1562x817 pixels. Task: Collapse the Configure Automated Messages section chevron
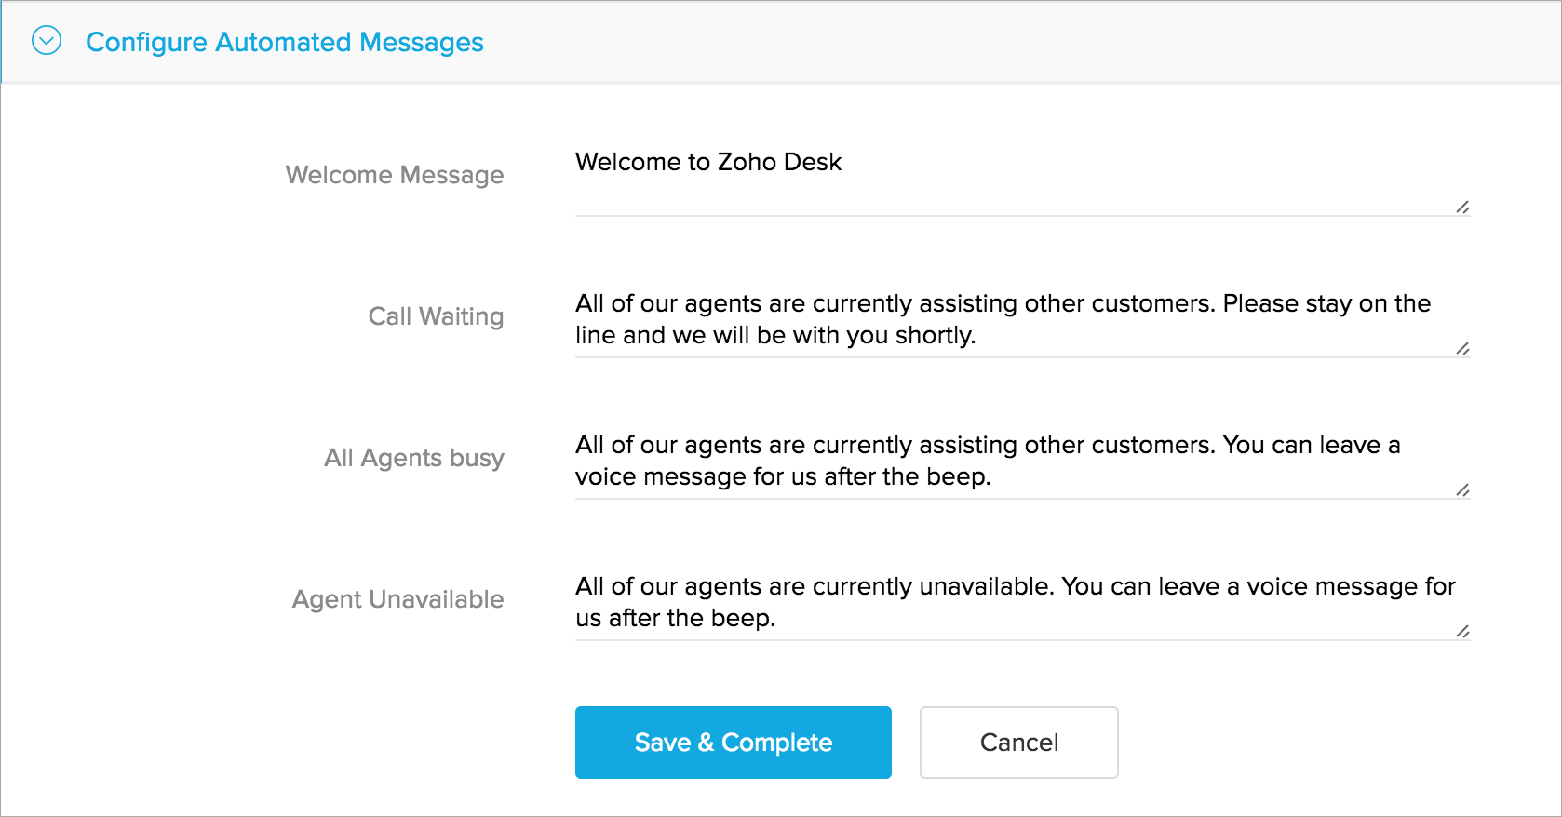(x=47, y=41)
